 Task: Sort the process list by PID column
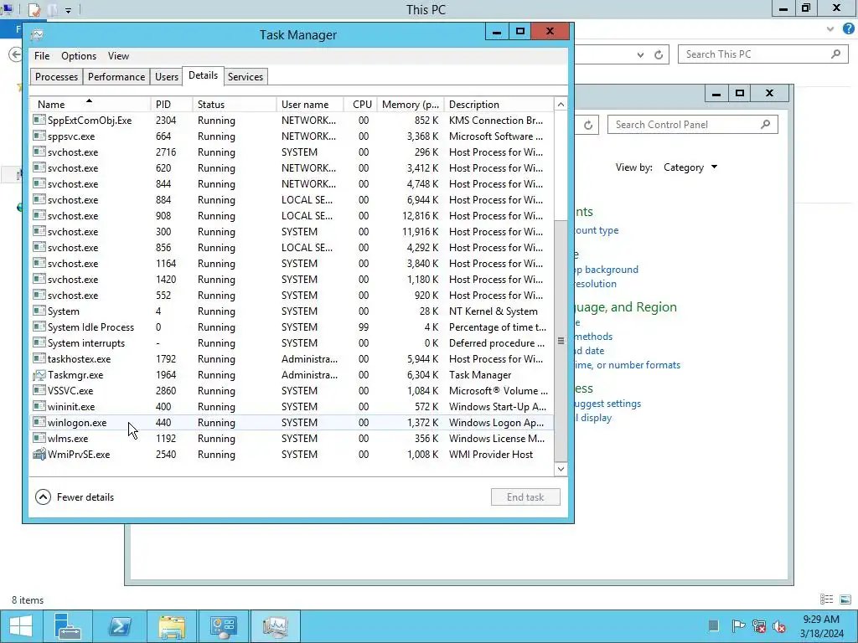[171, 105]
